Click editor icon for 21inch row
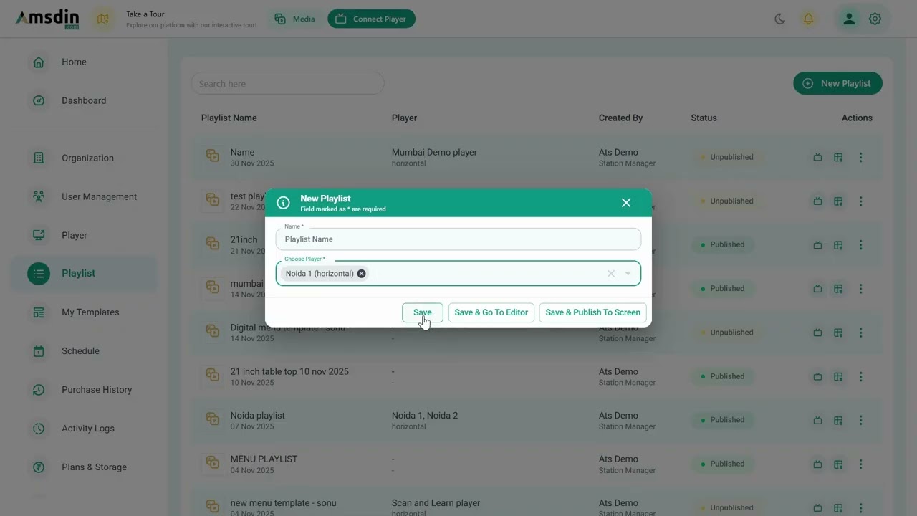This screenshot has height=516, width=917. 838,245
